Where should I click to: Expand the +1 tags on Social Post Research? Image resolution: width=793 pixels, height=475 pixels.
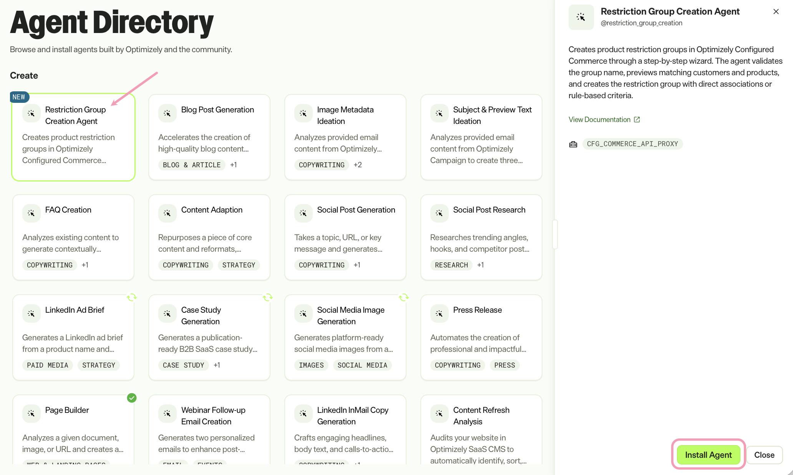(x=481, y=265)
